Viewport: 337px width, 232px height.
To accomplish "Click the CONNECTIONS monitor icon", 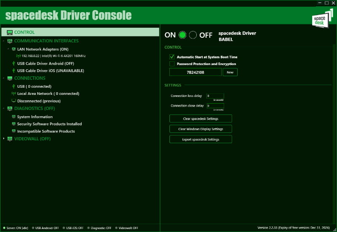I will 10,78.
